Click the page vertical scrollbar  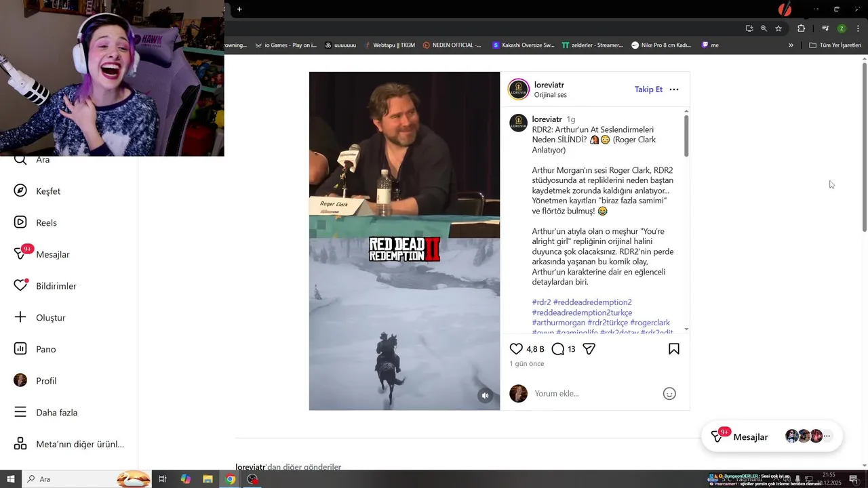coord(865,147)
